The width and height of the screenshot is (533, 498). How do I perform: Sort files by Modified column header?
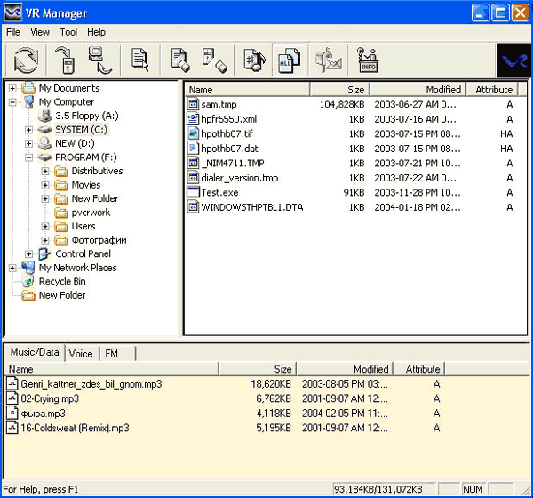pos(418,90)
